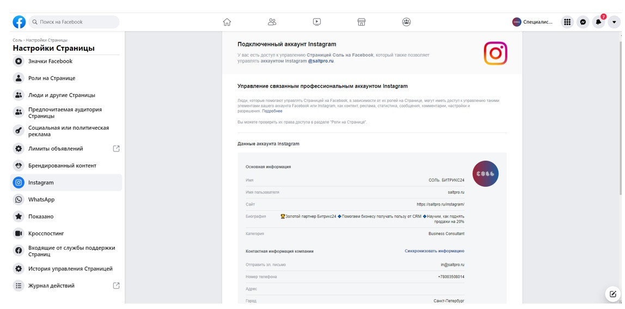The width and height of the screenshot is (625, 309).
Task: Click the new message compose icon
Action: pos(612,294)
